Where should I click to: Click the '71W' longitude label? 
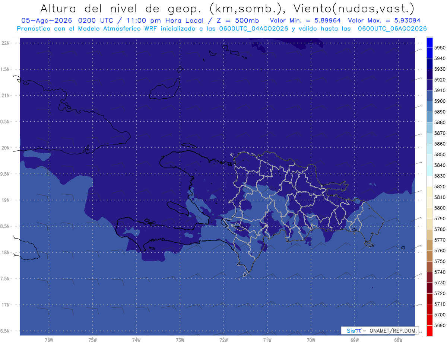(267, 340)
